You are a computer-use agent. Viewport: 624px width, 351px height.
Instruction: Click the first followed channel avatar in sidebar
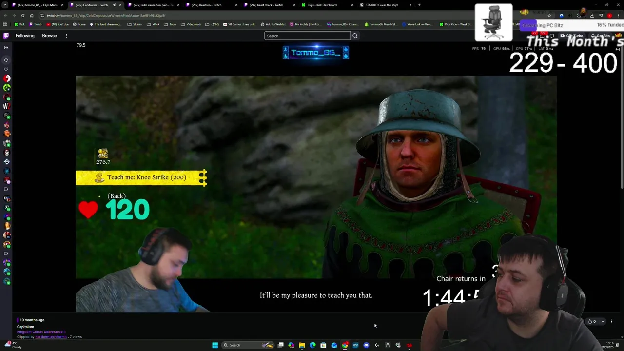[7, 78]
